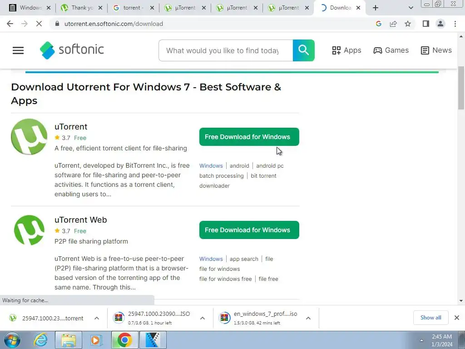Click the Softonic logo

click(72, 50)
